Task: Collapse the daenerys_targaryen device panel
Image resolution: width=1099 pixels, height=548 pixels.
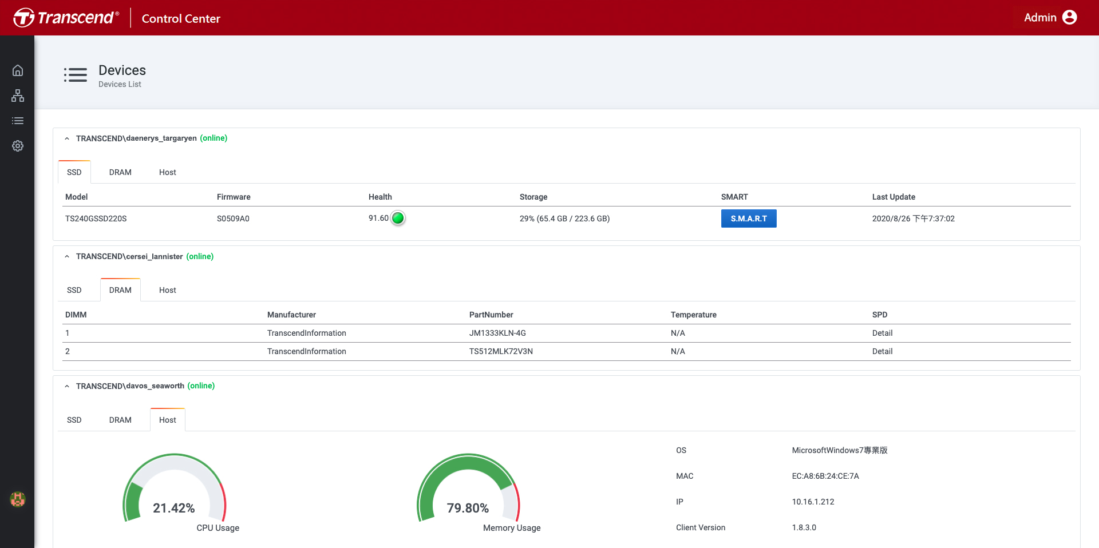Action: [67, 138]
